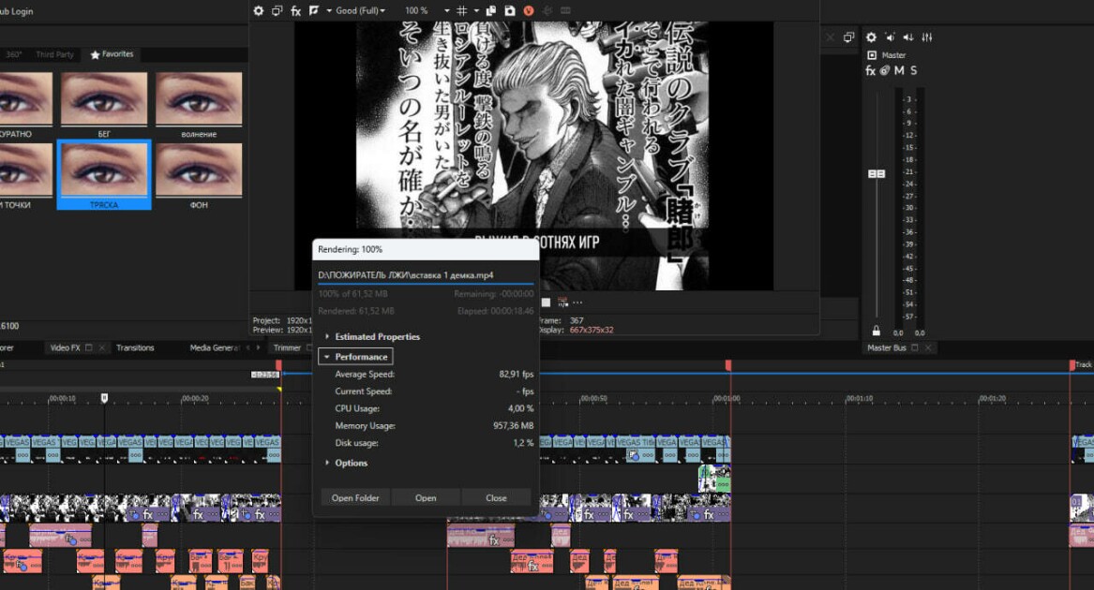Mute the Master bus with M
This screenshot has width=1094, height=590.
[899, 70]
